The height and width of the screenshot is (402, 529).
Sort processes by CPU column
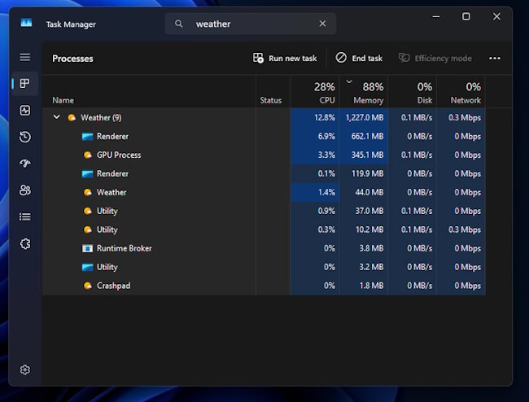pyautogui.click(x=315, y=92)
